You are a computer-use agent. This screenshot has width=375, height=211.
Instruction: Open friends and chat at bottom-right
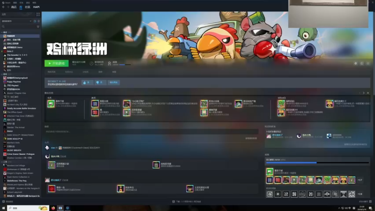(365, 202)
